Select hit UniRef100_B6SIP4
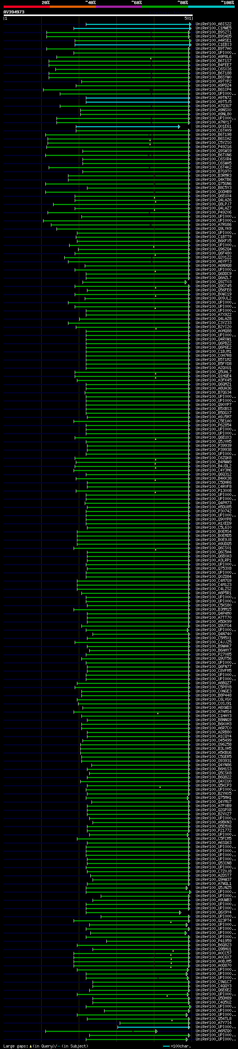 coord(213,89)
